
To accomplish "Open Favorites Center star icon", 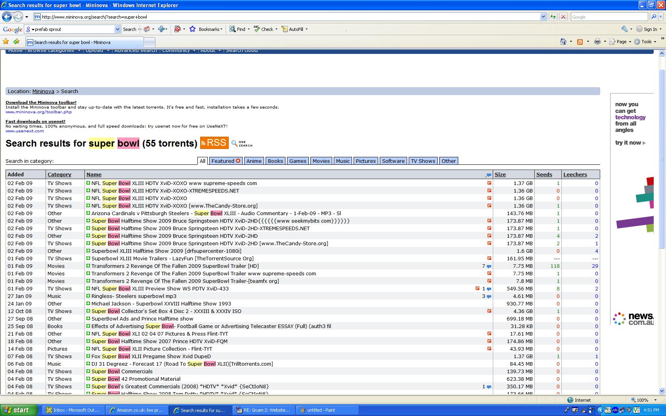I will click(x=6, y=42).
